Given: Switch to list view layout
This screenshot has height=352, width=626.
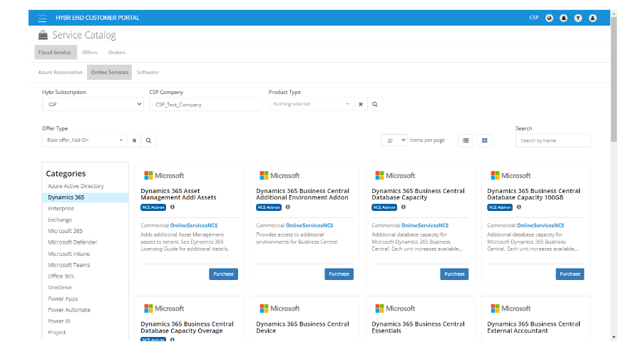Looking at the screenshot, I should [x=466, y=140].
